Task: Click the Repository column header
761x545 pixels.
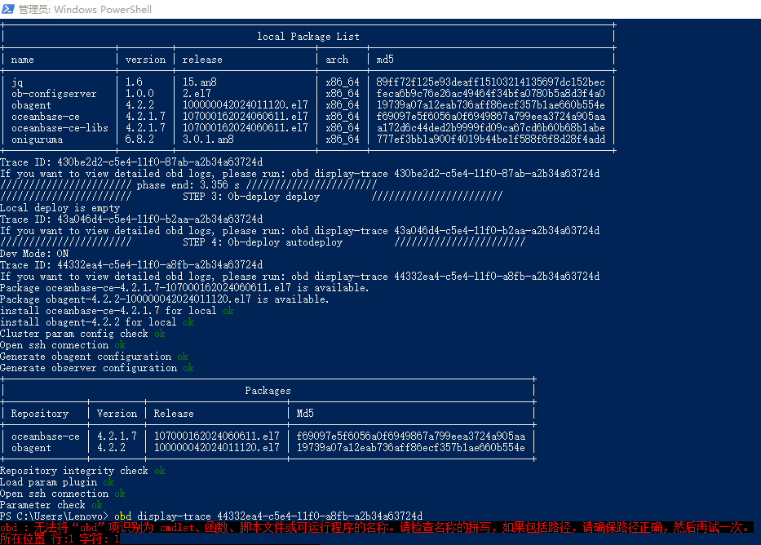Action: (40, 414)
